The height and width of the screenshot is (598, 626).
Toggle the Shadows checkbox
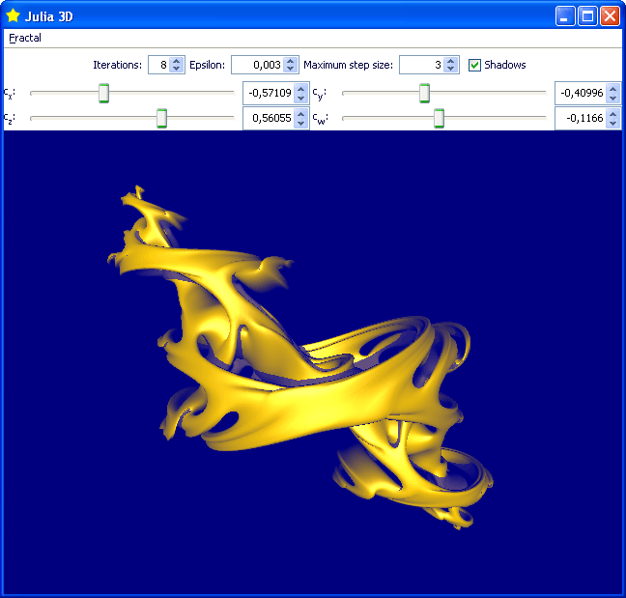point(474,65)
